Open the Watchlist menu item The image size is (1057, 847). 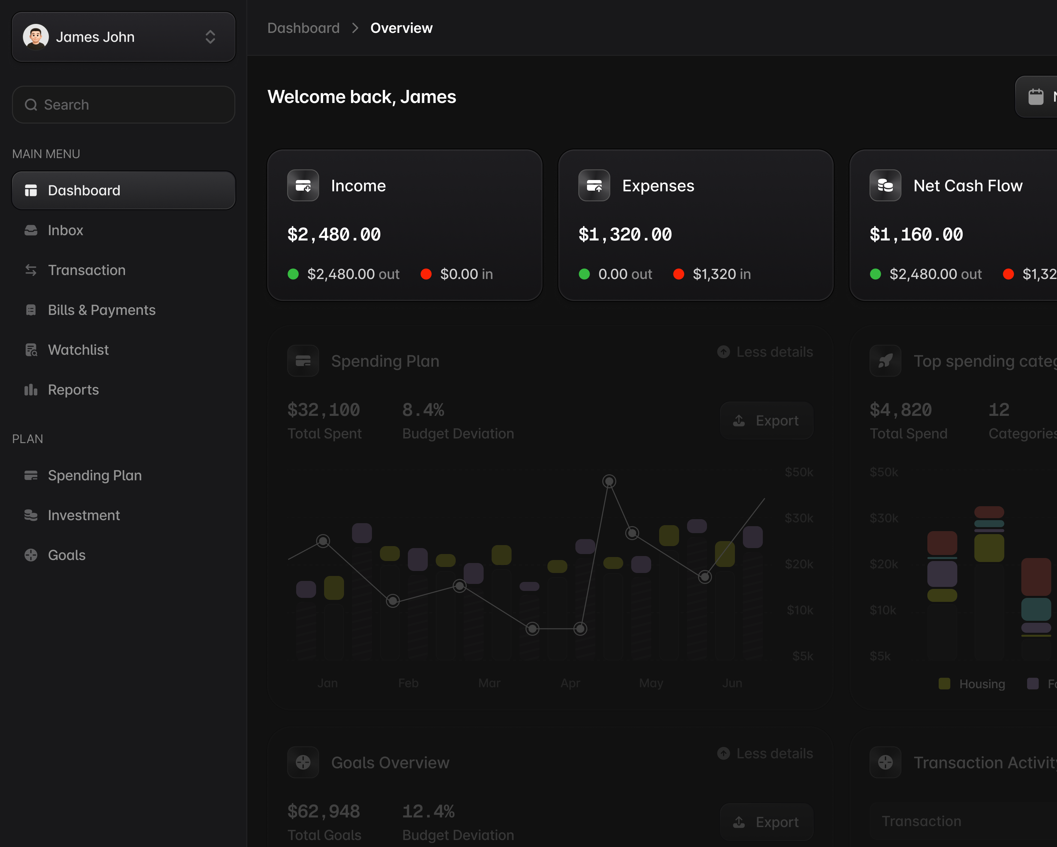(x=78, y=350)
